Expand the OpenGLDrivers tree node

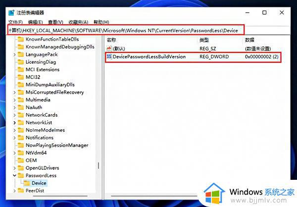[x=14, y=168]
